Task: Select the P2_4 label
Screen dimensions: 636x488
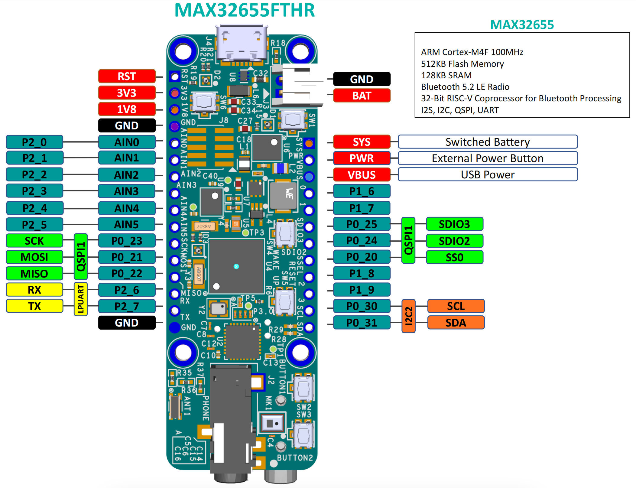Action: [x=34, y=208]
